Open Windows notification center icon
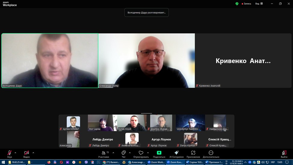The width and height of the screenshot is (293, 165). [287, 162]
